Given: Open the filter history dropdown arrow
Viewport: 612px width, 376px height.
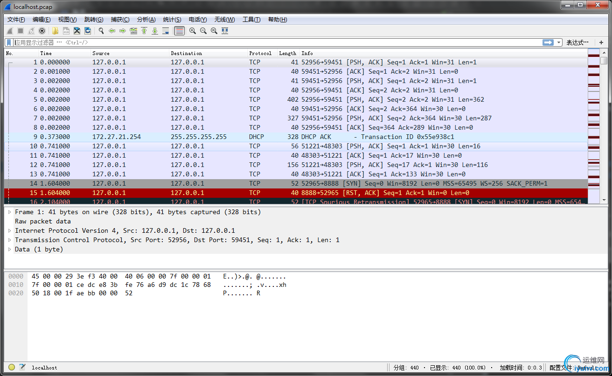Looking at the screenshot, I should pyautogui.click(x=559, y=42).
